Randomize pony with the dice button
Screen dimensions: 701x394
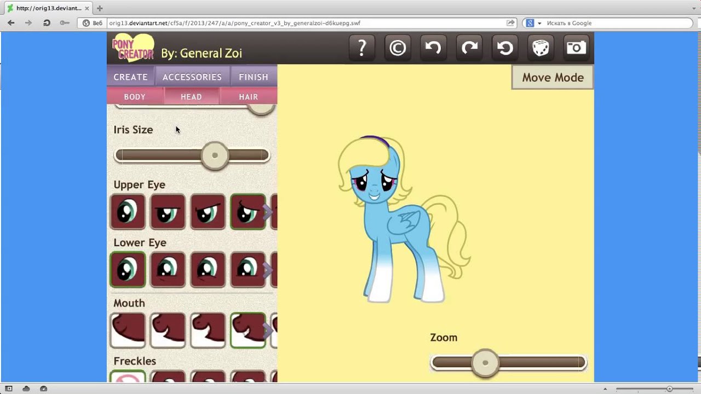(541, 48)
